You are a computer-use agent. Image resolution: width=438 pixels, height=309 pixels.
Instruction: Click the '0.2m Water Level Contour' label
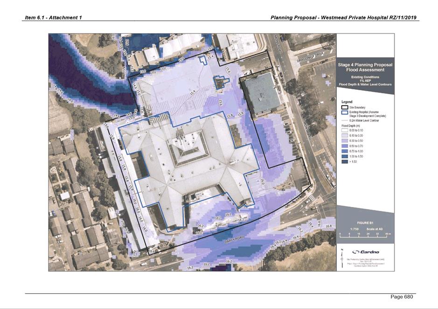(x=365, y=121)
